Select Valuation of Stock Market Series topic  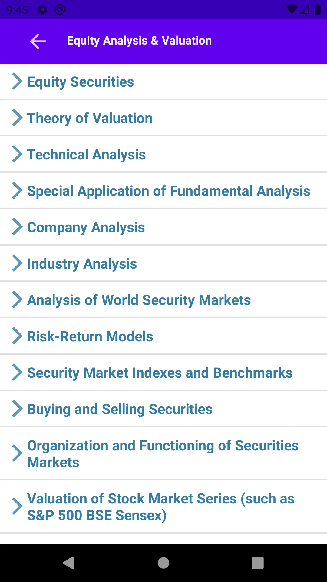163,507
